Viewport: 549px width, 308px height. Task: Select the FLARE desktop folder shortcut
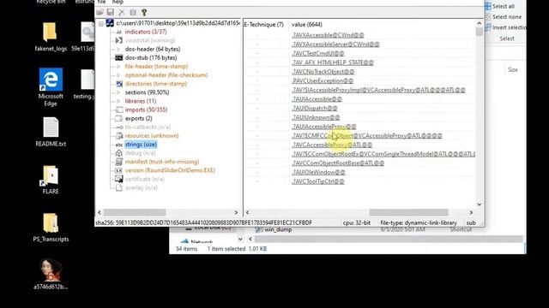point(51,180)
